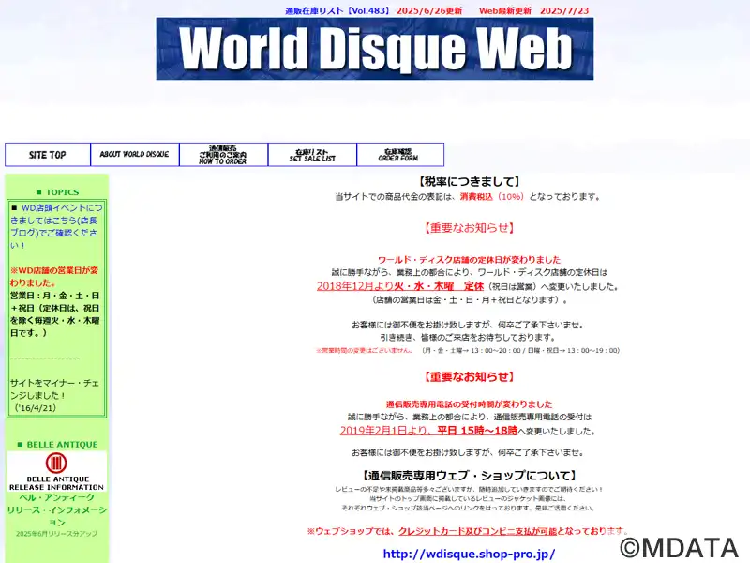
Task: Click the Web最新更新 2025/7/23 header text
Action: point(533,10)
